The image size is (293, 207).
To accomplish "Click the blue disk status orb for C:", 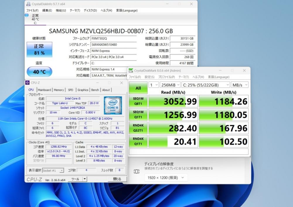I will pyautogui.click(x=27, y=15).
